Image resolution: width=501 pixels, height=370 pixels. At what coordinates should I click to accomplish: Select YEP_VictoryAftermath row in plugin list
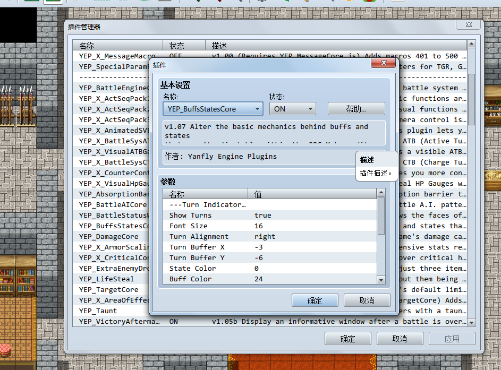pos(270,322)
